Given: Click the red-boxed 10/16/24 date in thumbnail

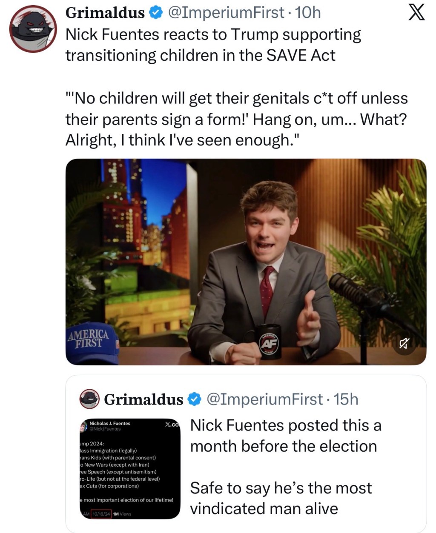Looking at the screenshot, I should (x=101, y=514).
